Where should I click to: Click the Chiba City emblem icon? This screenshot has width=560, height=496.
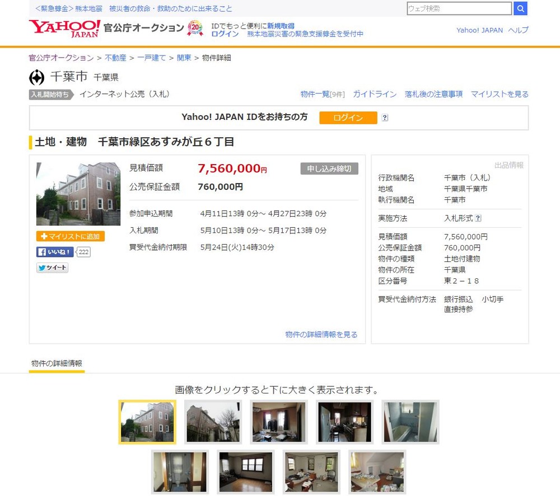pyautogui.click(x=35, y=77)
